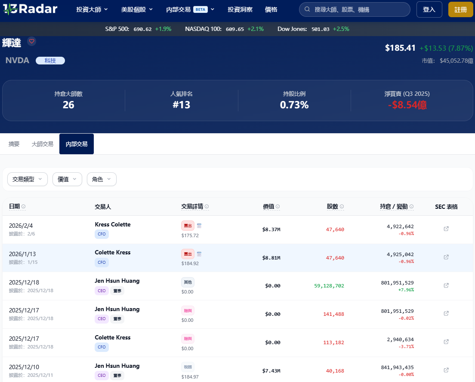Click the 賣出 tag on 2026/2/4 row
The image size is (475, 382).
pos(188,226)
